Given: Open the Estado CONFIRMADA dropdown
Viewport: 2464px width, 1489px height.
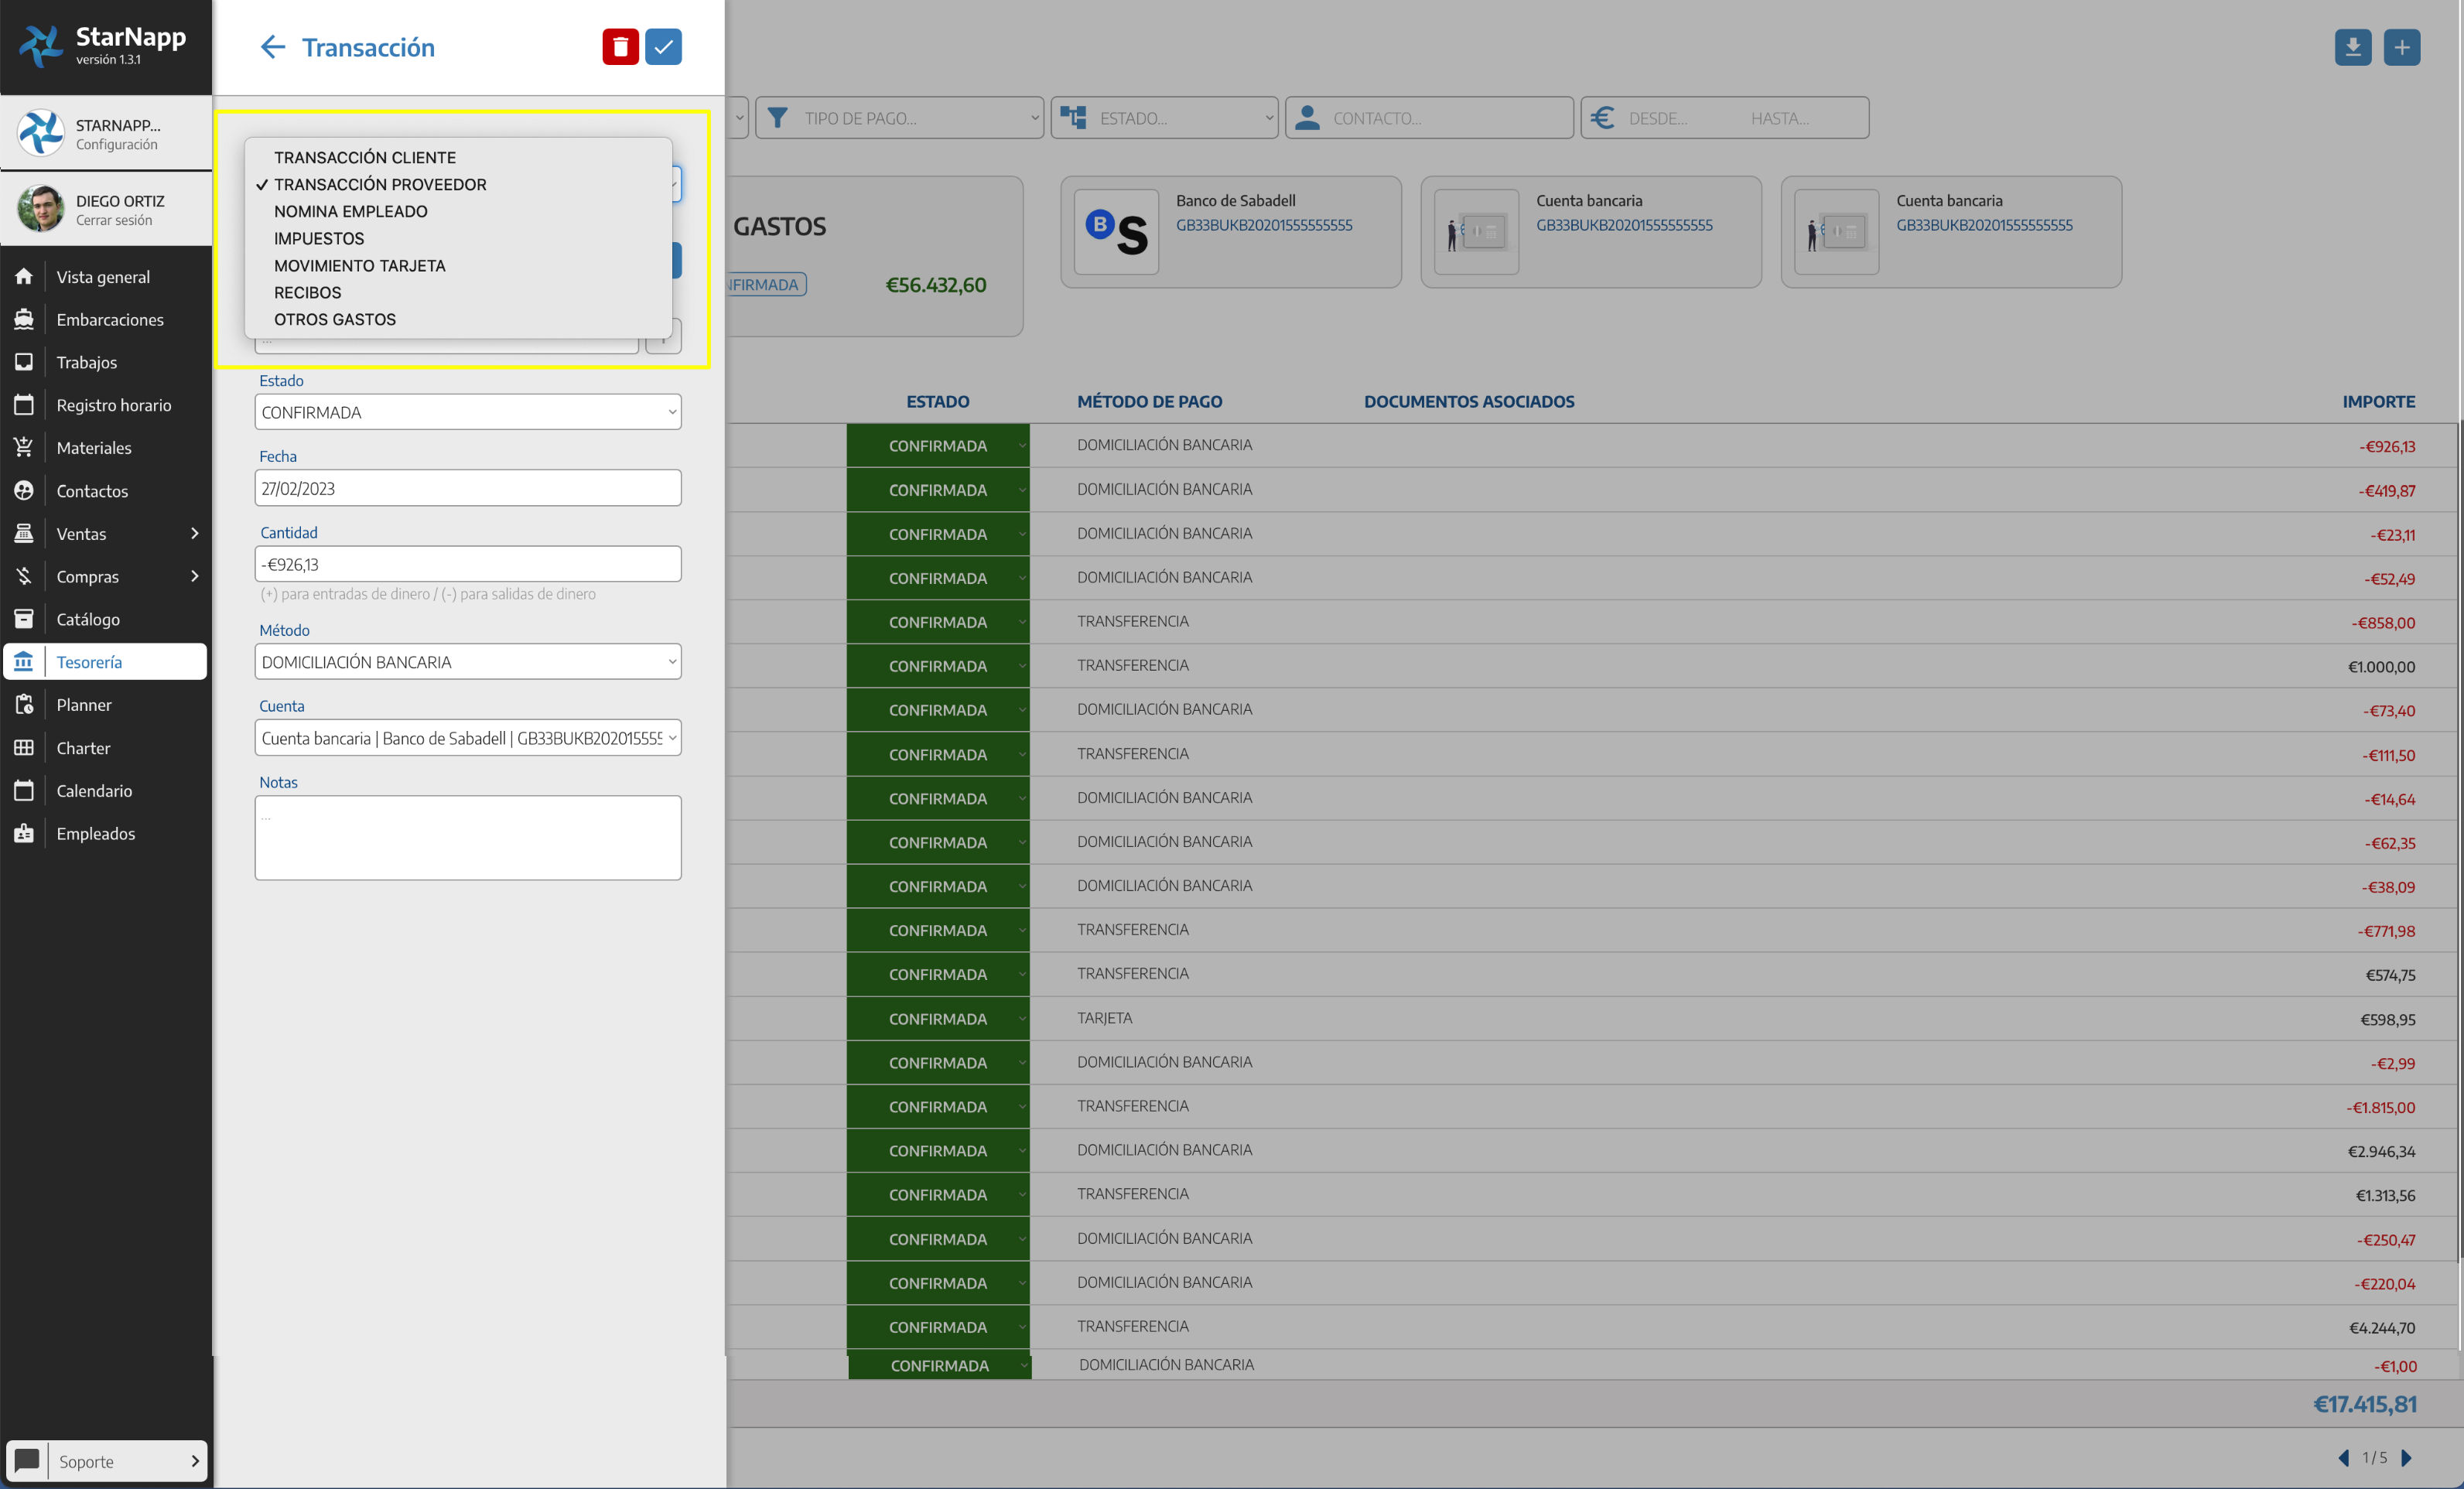Looking at the screenshot, I should (x=467, y=412).
